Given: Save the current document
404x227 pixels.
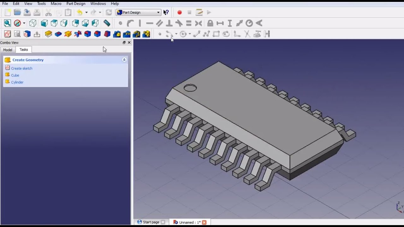Looking at the screenshot, I should pos(27,12).
